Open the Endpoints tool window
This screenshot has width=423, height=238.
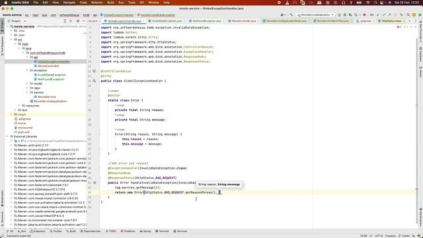click(x=38, y=231)
